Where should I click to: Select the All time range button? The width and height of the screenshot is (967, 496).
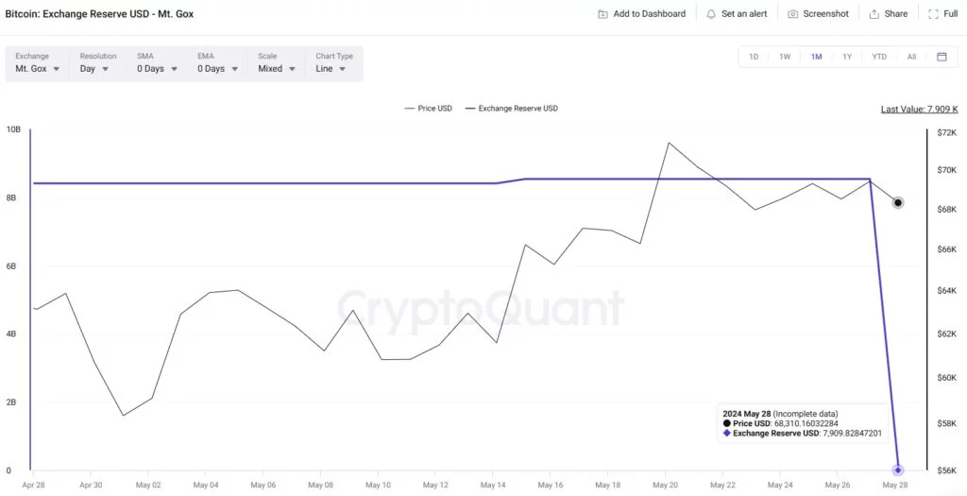point(911,57)
